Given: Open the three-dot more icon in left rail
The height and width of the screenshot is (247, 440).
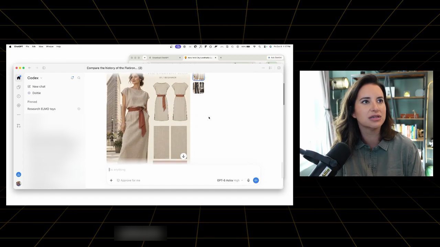Looking at the screenshot, I should pyautogui.click(x=19, y=115).
